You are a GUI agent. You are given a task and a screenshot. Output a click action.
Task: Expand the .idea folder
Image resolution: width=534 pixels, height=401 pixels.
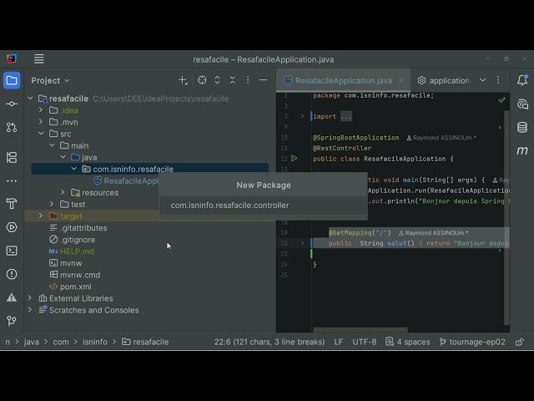coord(41,110)
